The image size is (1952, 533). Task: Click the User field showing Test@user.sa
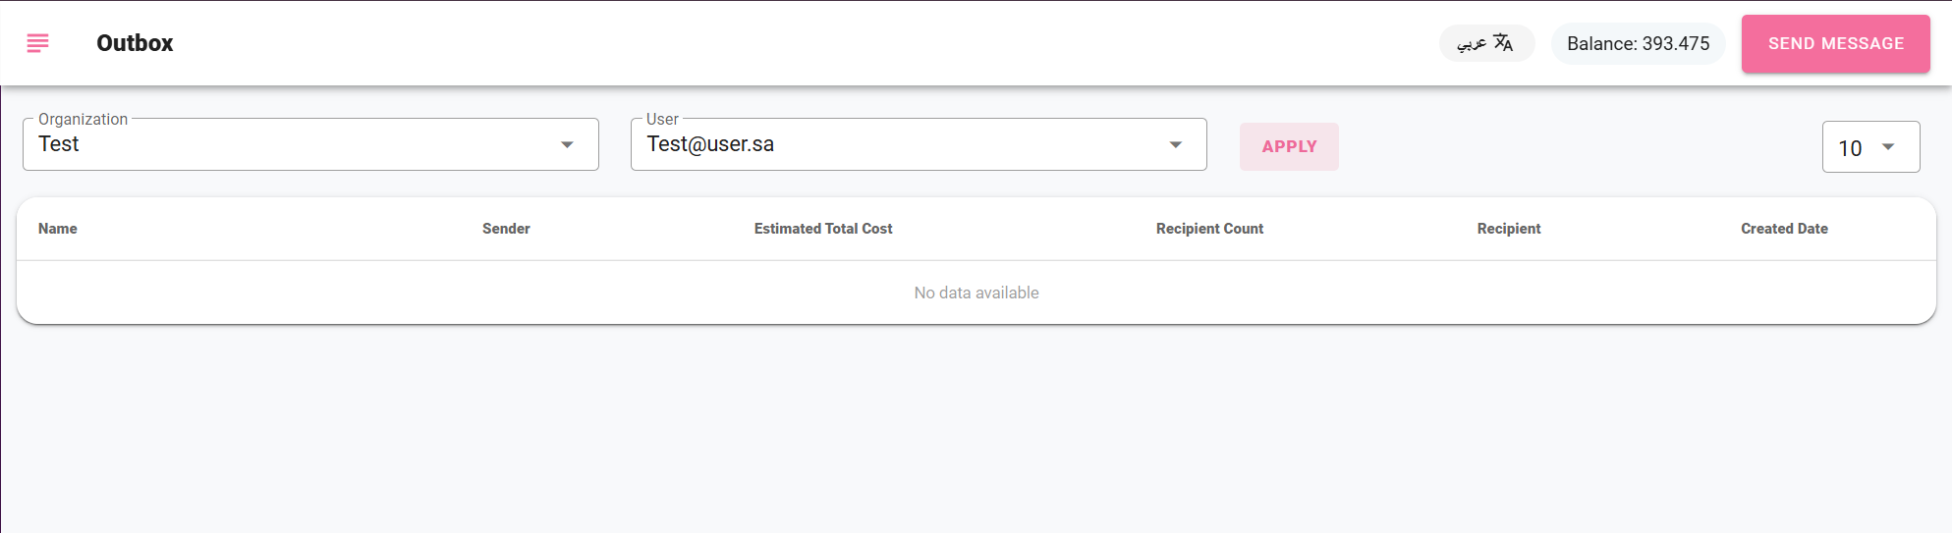pyautogui.click(x=919, y=144)
